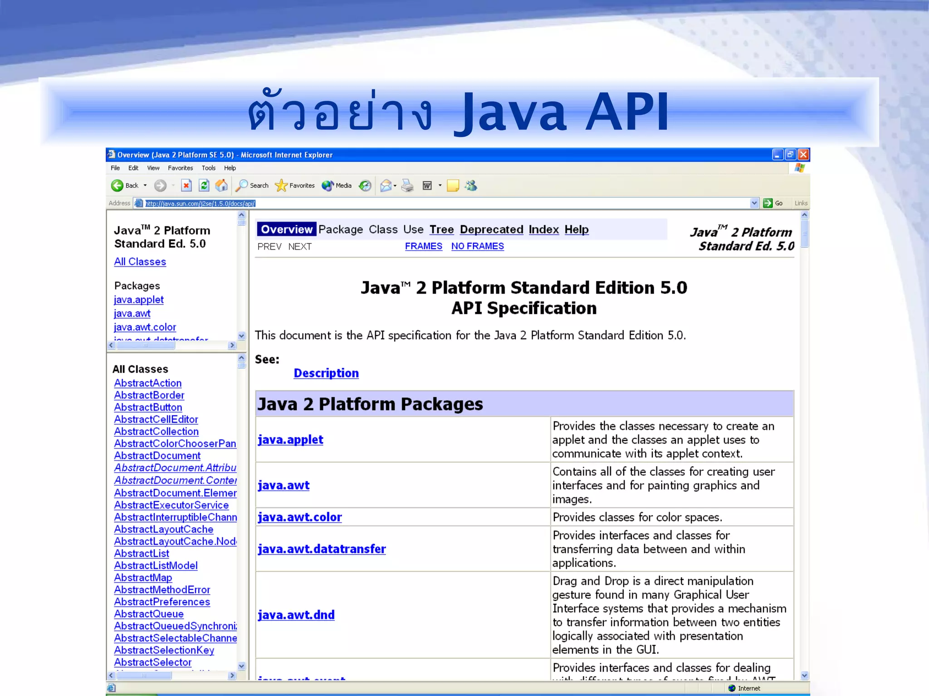The height and width of the screenshot is (696, 929).
Task: Click the NO FRAMES link
Action: 478,246
